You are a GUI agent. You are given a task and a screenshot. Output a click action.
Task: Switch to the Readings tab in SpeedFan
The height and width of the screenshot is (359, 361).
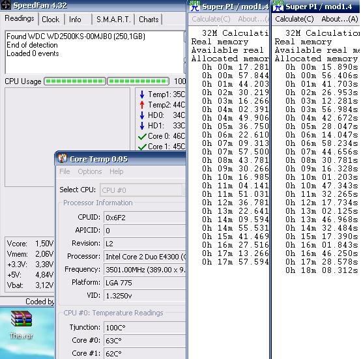[20, 18]
